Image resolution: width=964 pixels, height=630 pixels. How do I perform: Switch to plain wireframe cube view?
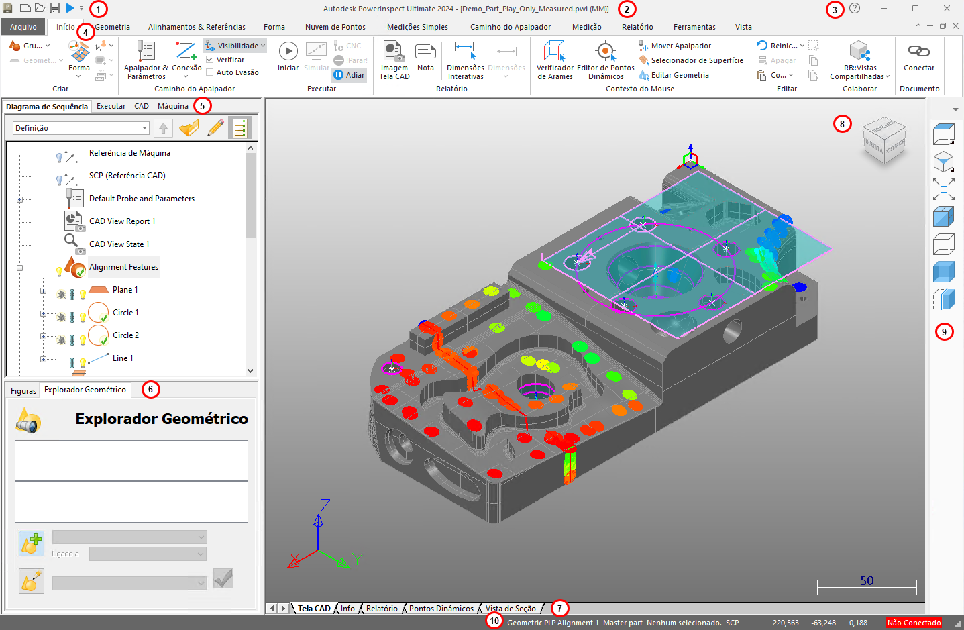click(944, 244)
